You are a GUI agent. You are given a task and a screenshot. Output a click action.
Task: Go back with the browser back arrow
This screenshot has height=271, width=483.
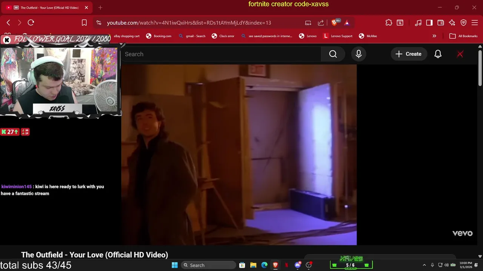pos(8,23)
